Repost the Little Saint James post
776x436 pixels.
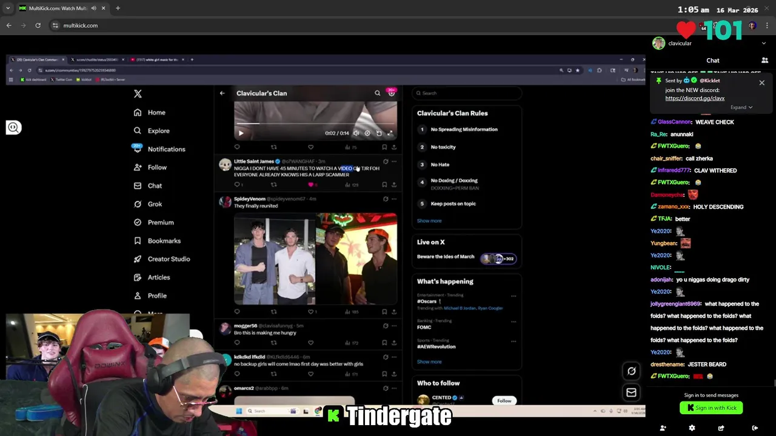[x=273, y=185]
